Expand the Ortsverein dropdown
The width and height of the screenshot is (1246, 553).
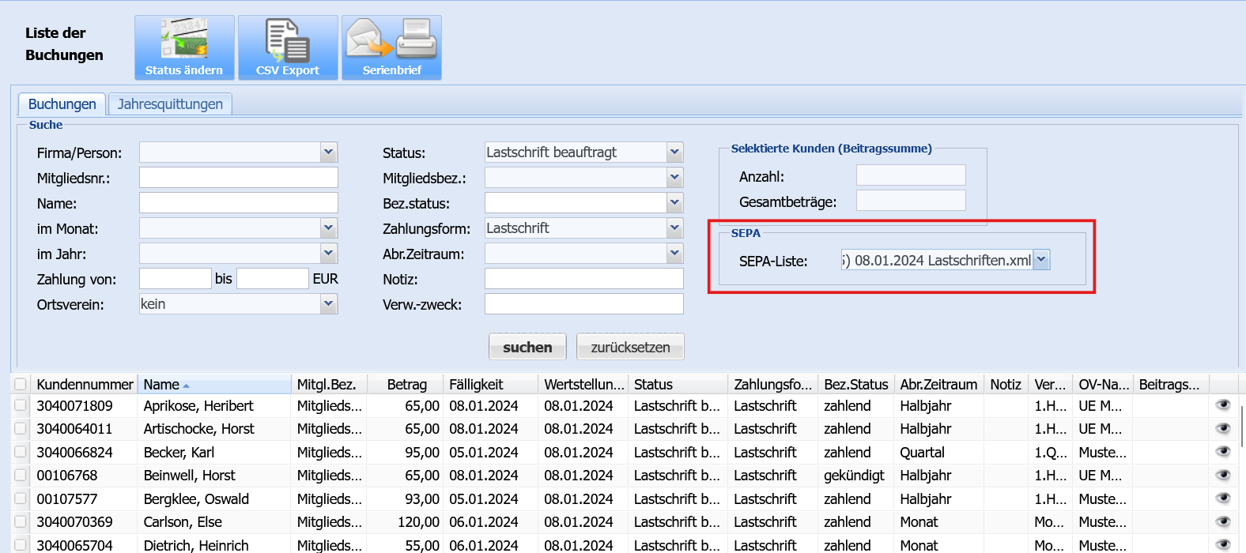click(x=329, y=303)
